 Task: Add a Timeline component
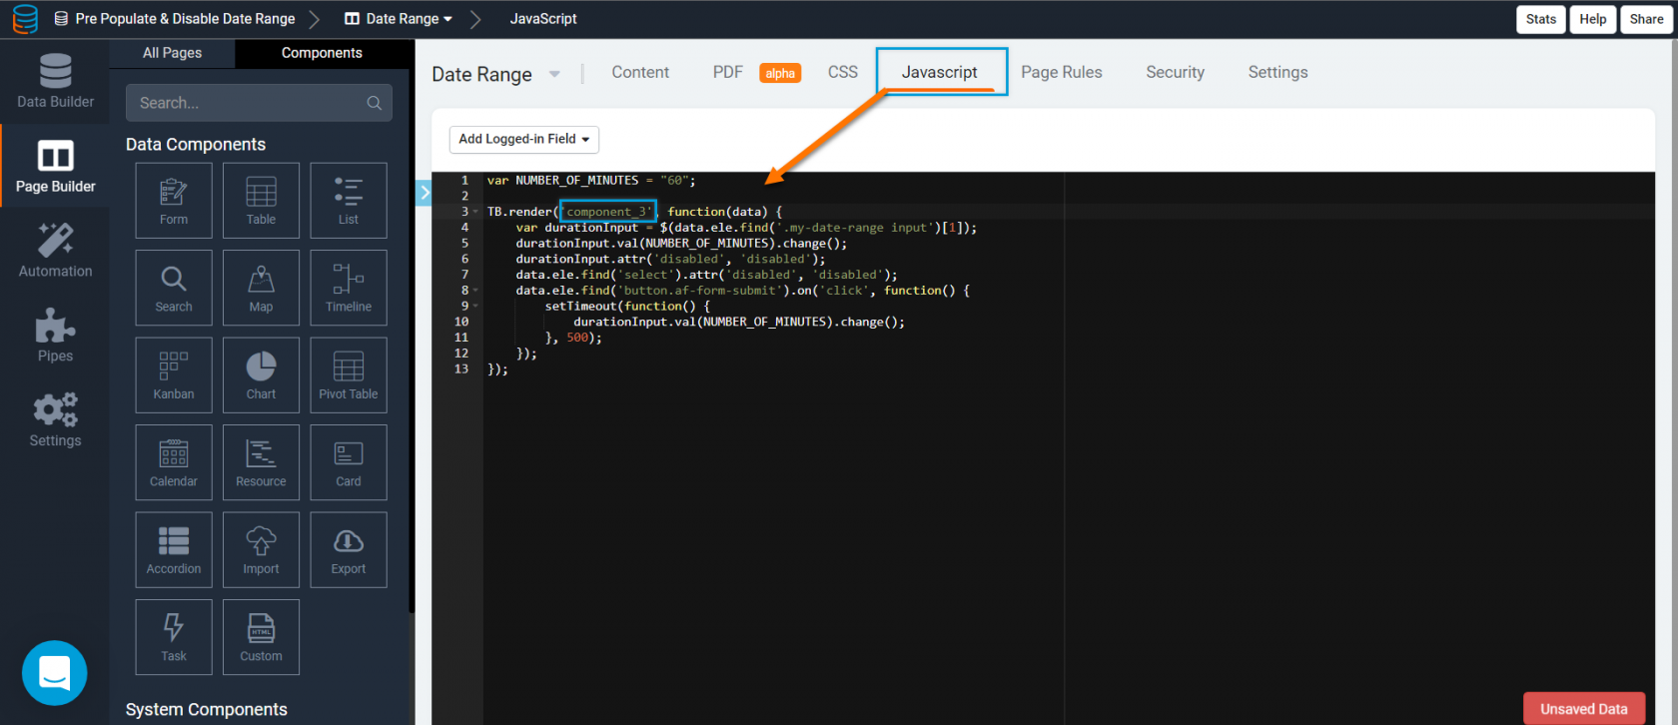coord(349,288)
